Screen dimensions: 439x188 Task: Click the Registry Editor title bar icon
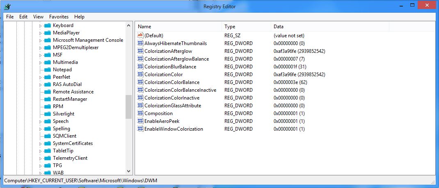(7, 6)
